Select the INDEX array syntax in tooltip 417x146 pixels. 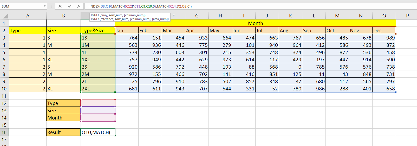pos(118,15)
